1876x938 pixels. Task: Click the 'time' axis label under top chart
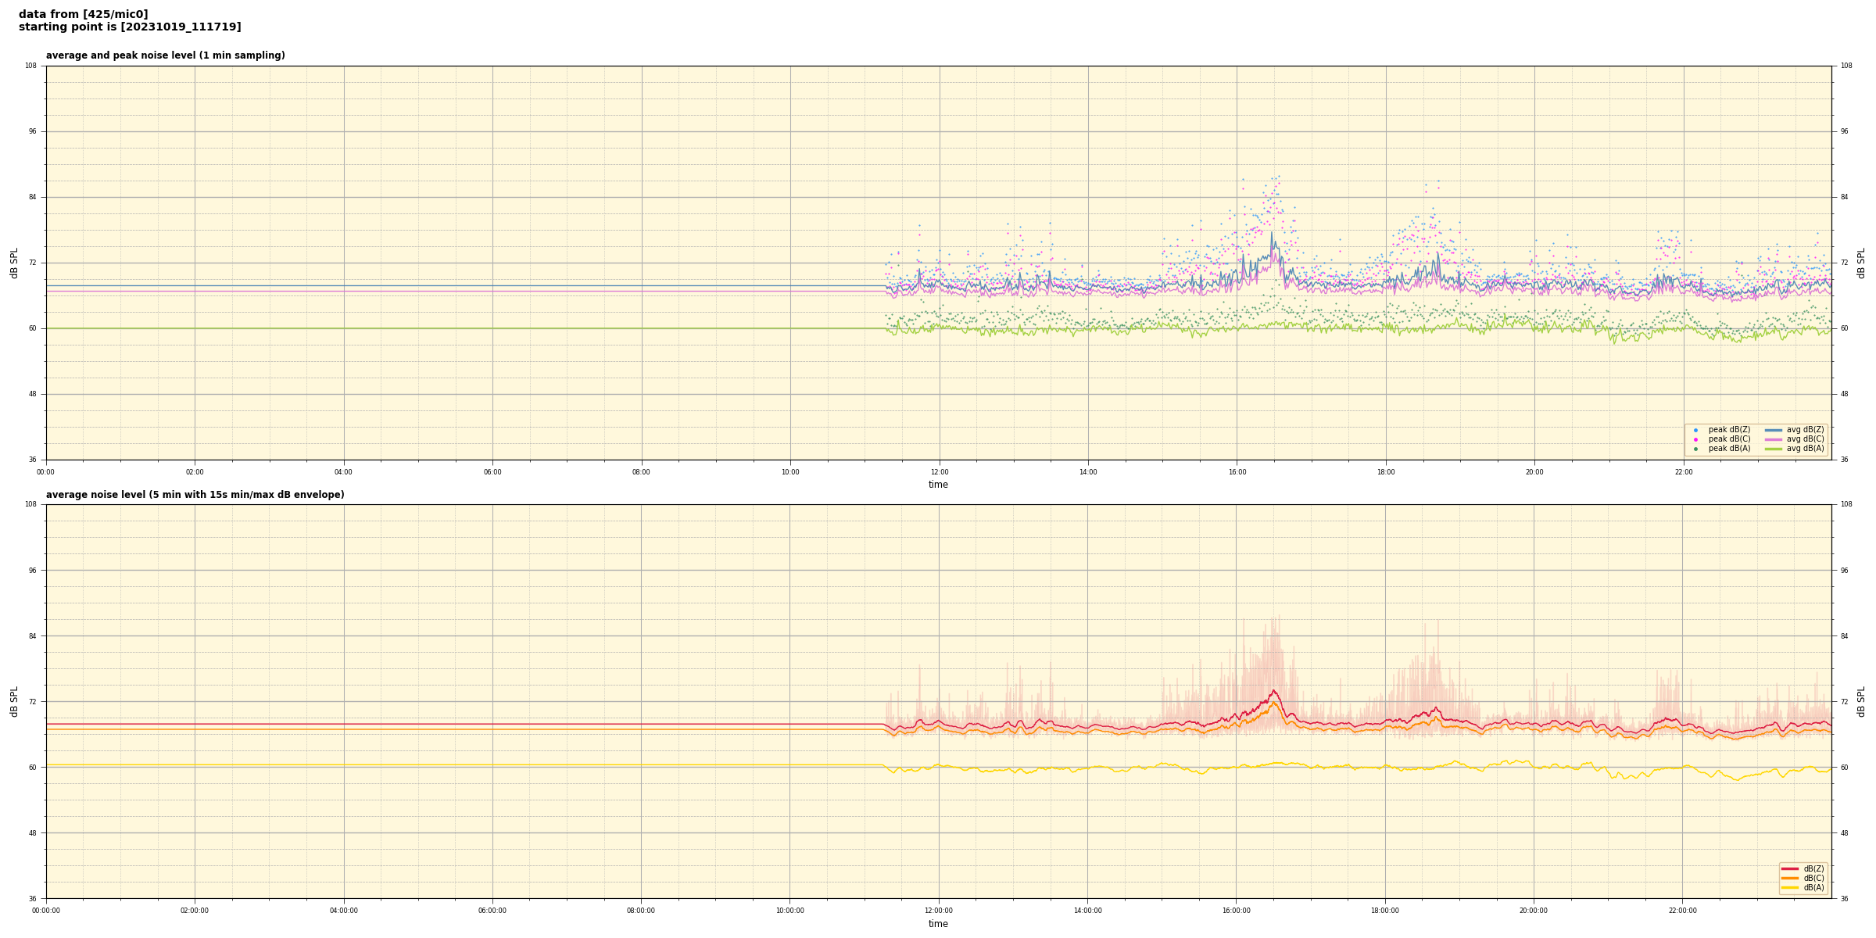[x=938, y=485]
